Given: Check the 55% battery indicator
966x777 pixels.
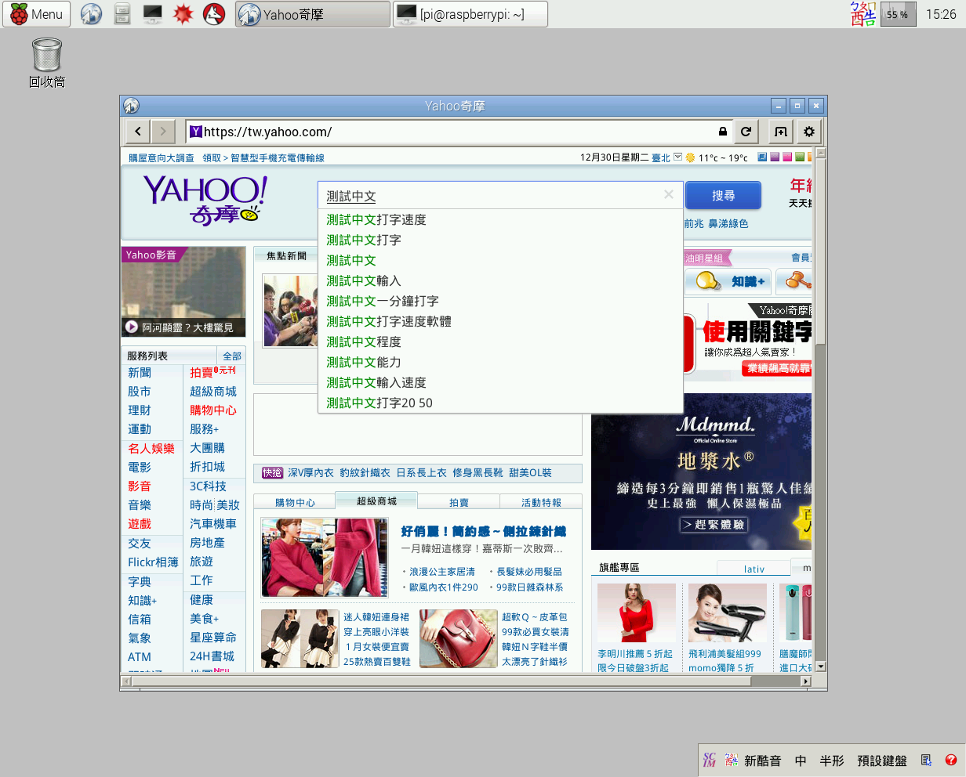Looking at the screenshot, I should click(898, 14).
